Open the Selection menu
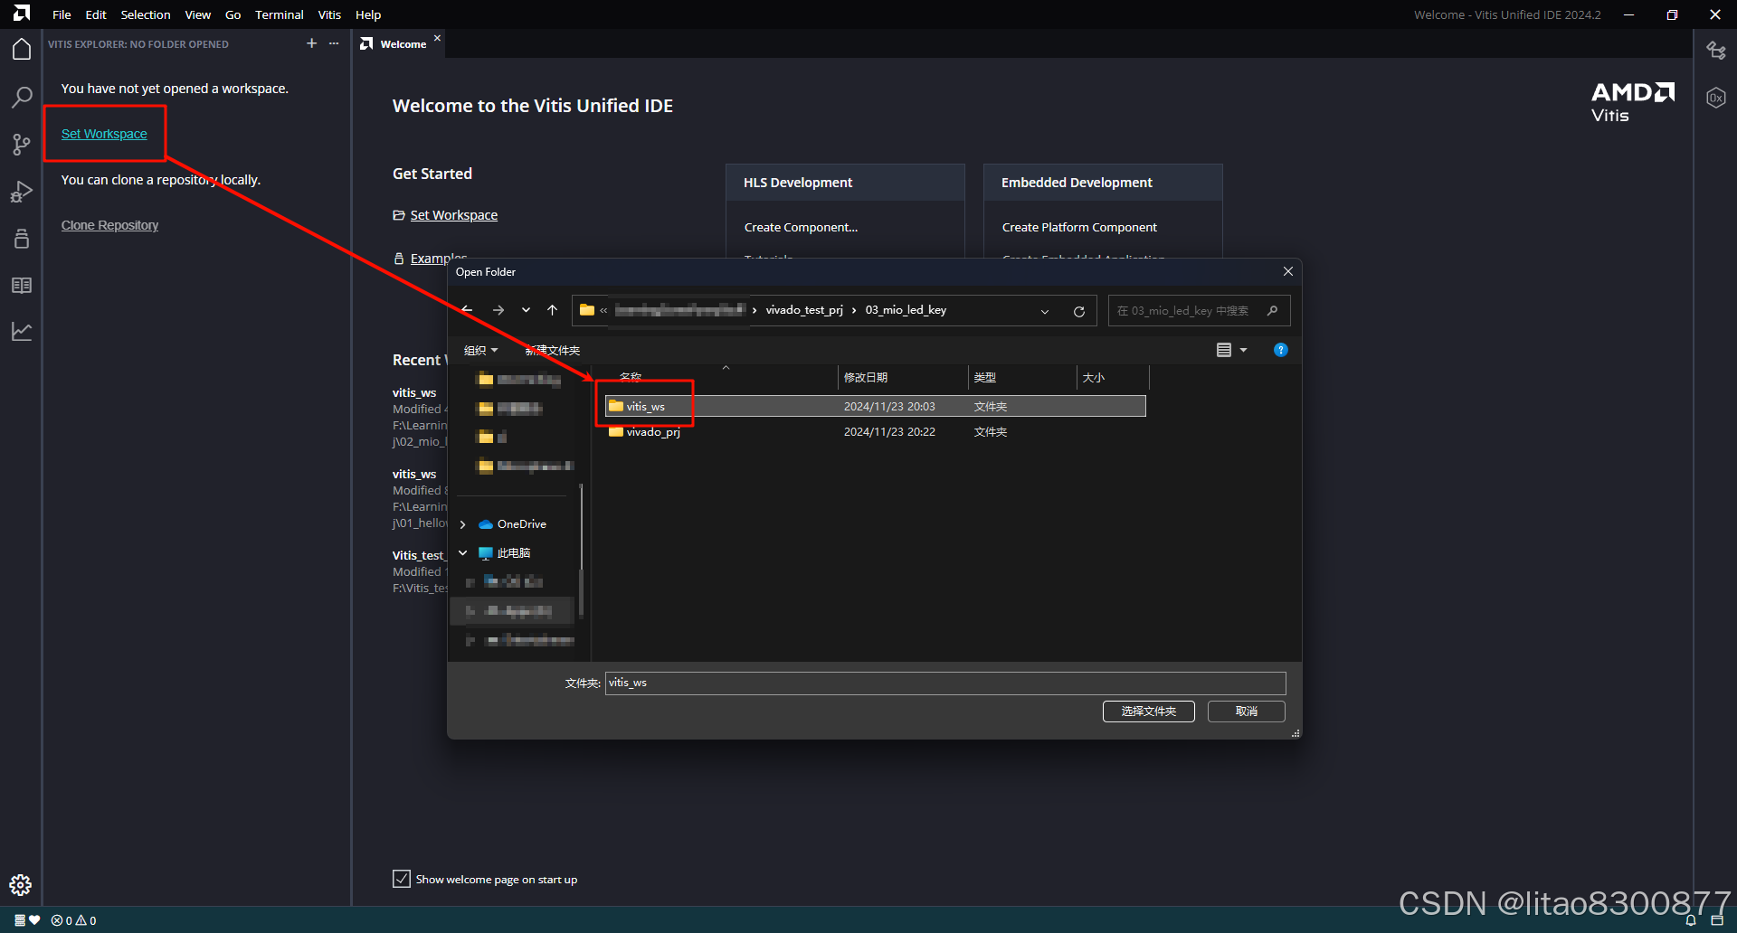1737x933 pixels. [x=146, y=14]
